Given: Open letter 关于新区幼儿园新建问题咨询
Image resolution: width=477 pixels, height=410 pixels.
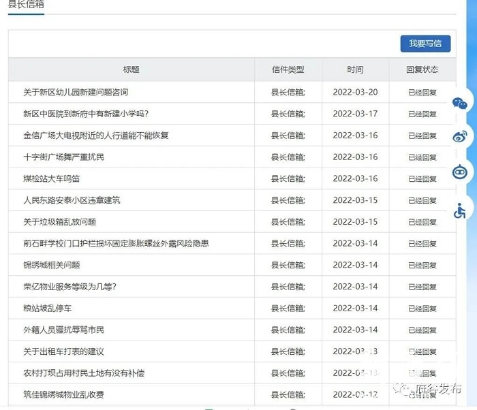Looking at the screenshot, I should pos(76,93).
